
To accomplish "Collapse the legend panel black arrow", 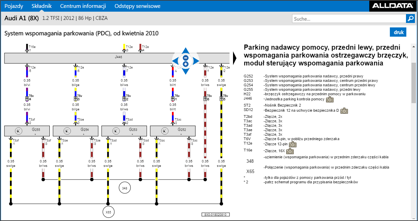I will pos(235,58).
